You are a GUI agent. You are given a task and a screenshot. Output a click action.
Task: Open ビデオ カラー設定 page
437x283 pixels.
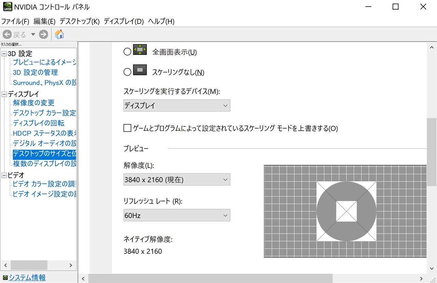point(44,184)
